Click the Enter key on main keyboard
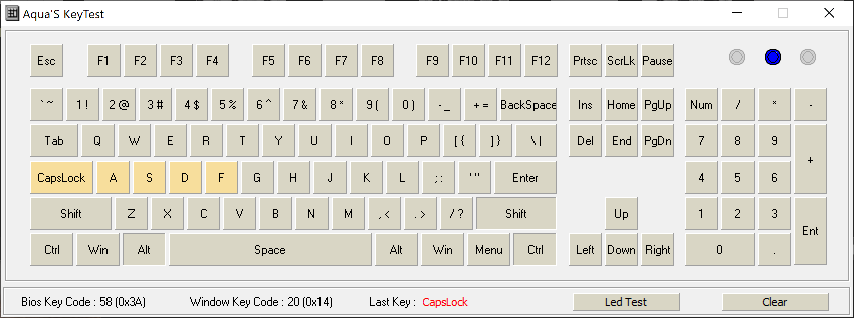 (x=525, y=177)
